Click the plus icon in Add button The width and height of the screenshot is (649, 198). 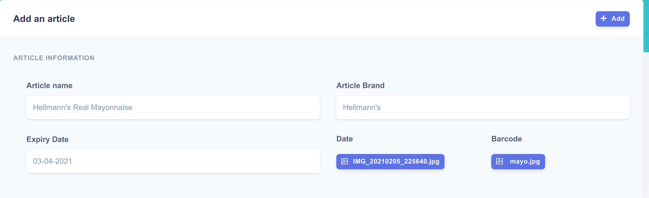click(603, 19)
